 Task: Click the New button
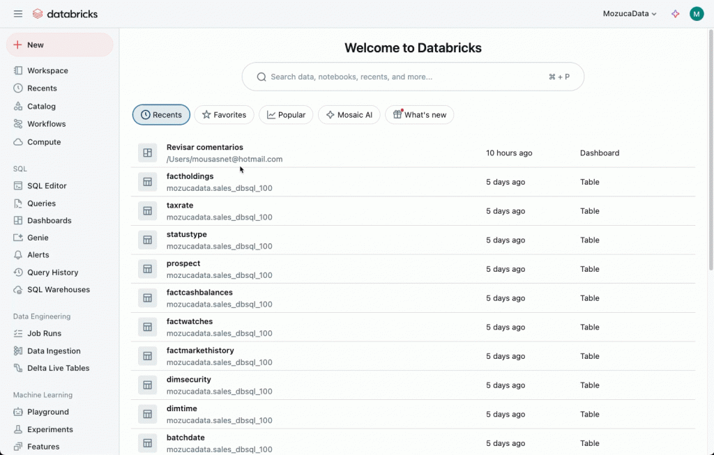[x=59, y=45]
